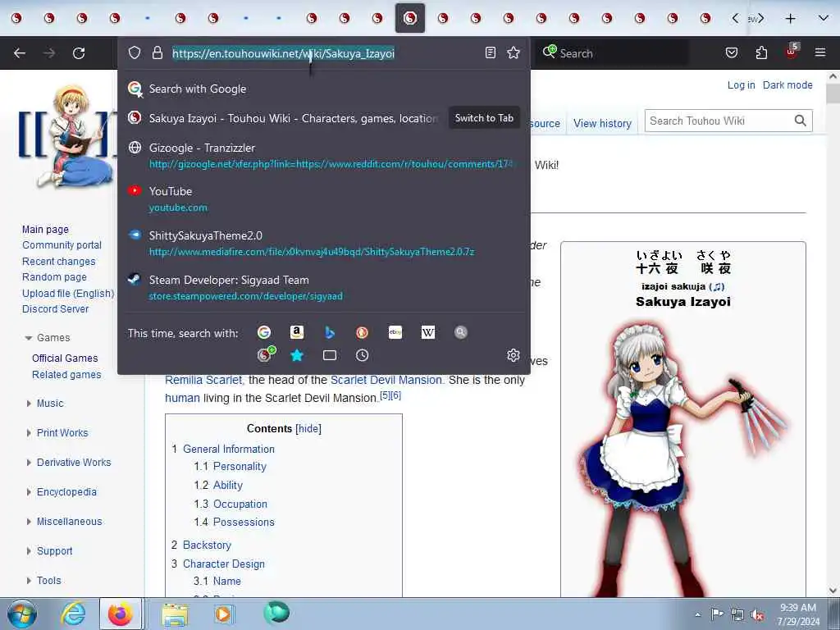Click the padlock site security icon
840x630 pixels.
tap(157, 52)
